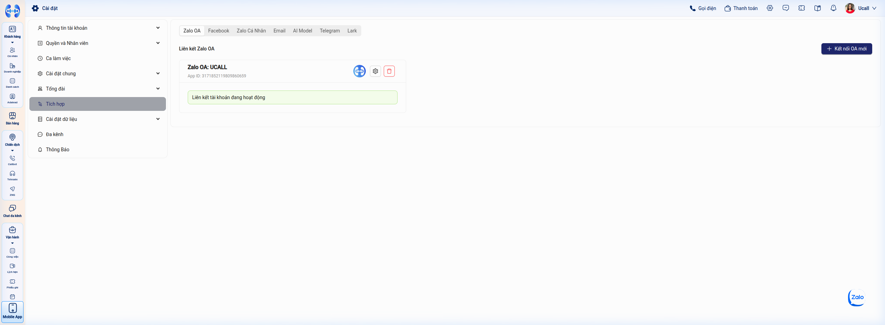Expand the Khách hàng sidebar arrow
Viewport: 885px width, 325px height.
point(12,42)
